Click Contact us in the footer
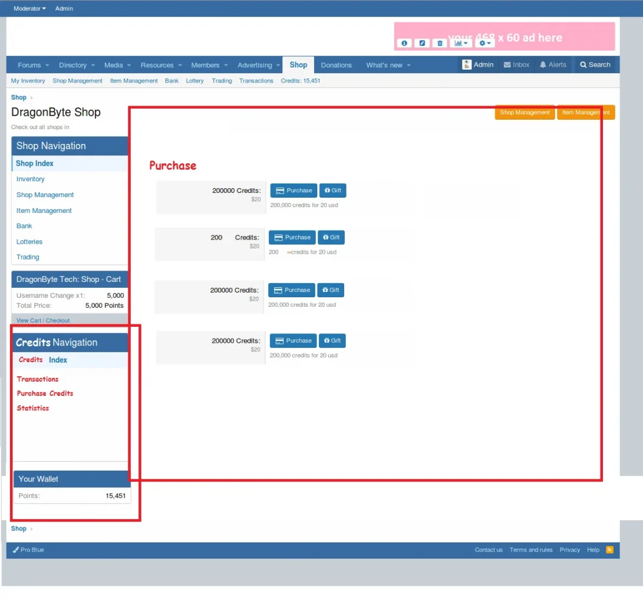Image resolution: width=643 pixels, height=604 pixels. pyautogui.click(x=489, y=550)
